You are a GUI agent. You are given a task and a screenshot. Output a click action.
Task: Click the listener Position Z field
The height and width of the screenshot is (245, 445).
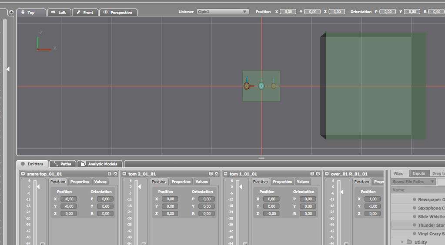(337, 12)
